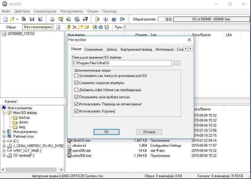Expand the (C:) drive node
Image resolution: width=251 pixels, height=179 pixels.
4,141
